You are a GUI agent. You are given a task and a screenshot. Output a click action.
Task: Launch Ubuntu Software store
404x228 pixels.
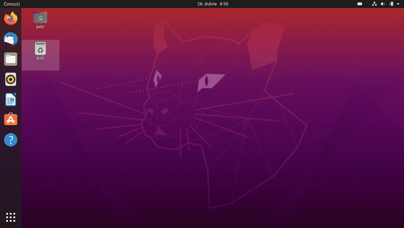(11, 119)
